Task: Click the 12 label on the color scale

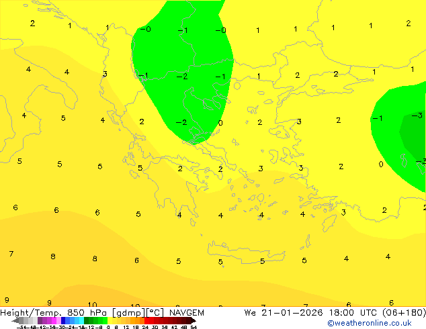Action: tap(126, 327)
